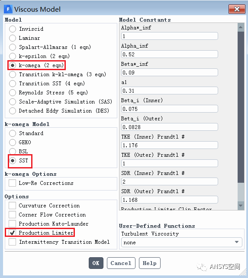
Task: Enable Curvature Correction option
Action: coord(12,206)
